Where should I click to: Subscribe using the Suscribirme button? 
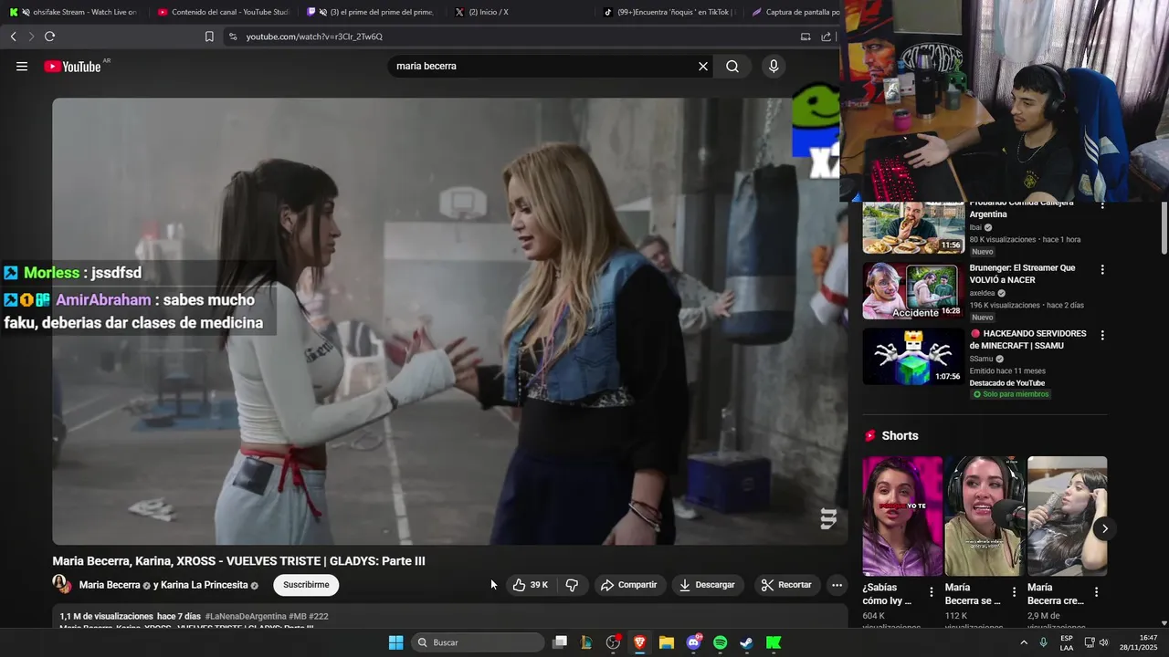[306, 585]
